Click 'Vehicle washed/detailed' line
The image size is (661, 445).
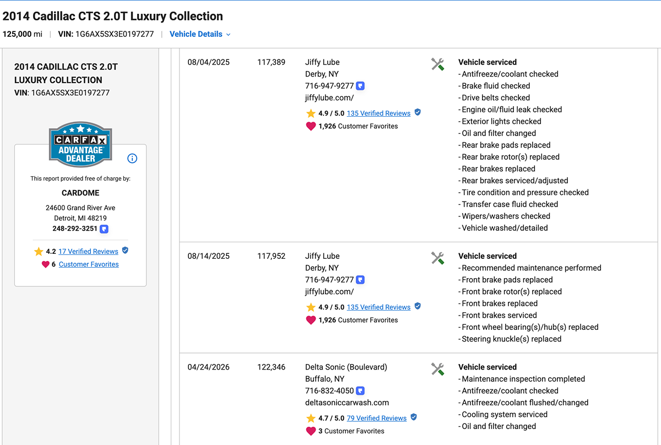(x=503, y=228)
